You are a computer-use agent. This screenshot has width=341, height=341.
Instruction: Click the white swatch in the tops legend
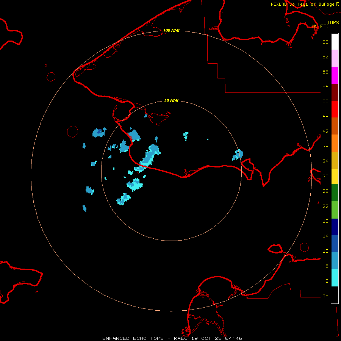point(335,42)
